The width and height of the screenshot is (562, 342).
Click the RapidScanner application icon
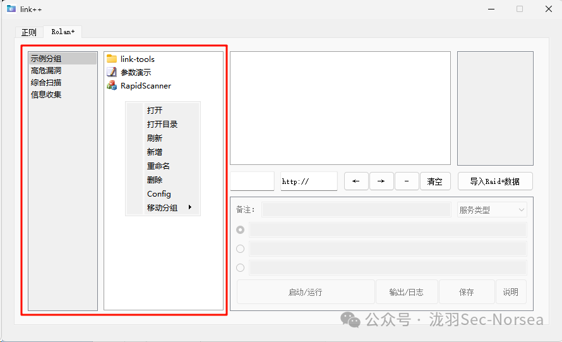pos(112,85)
